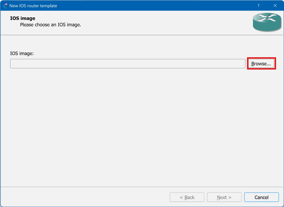
Task: Click the divider line above the wizard buttons
Action: [x=142, y=187]
